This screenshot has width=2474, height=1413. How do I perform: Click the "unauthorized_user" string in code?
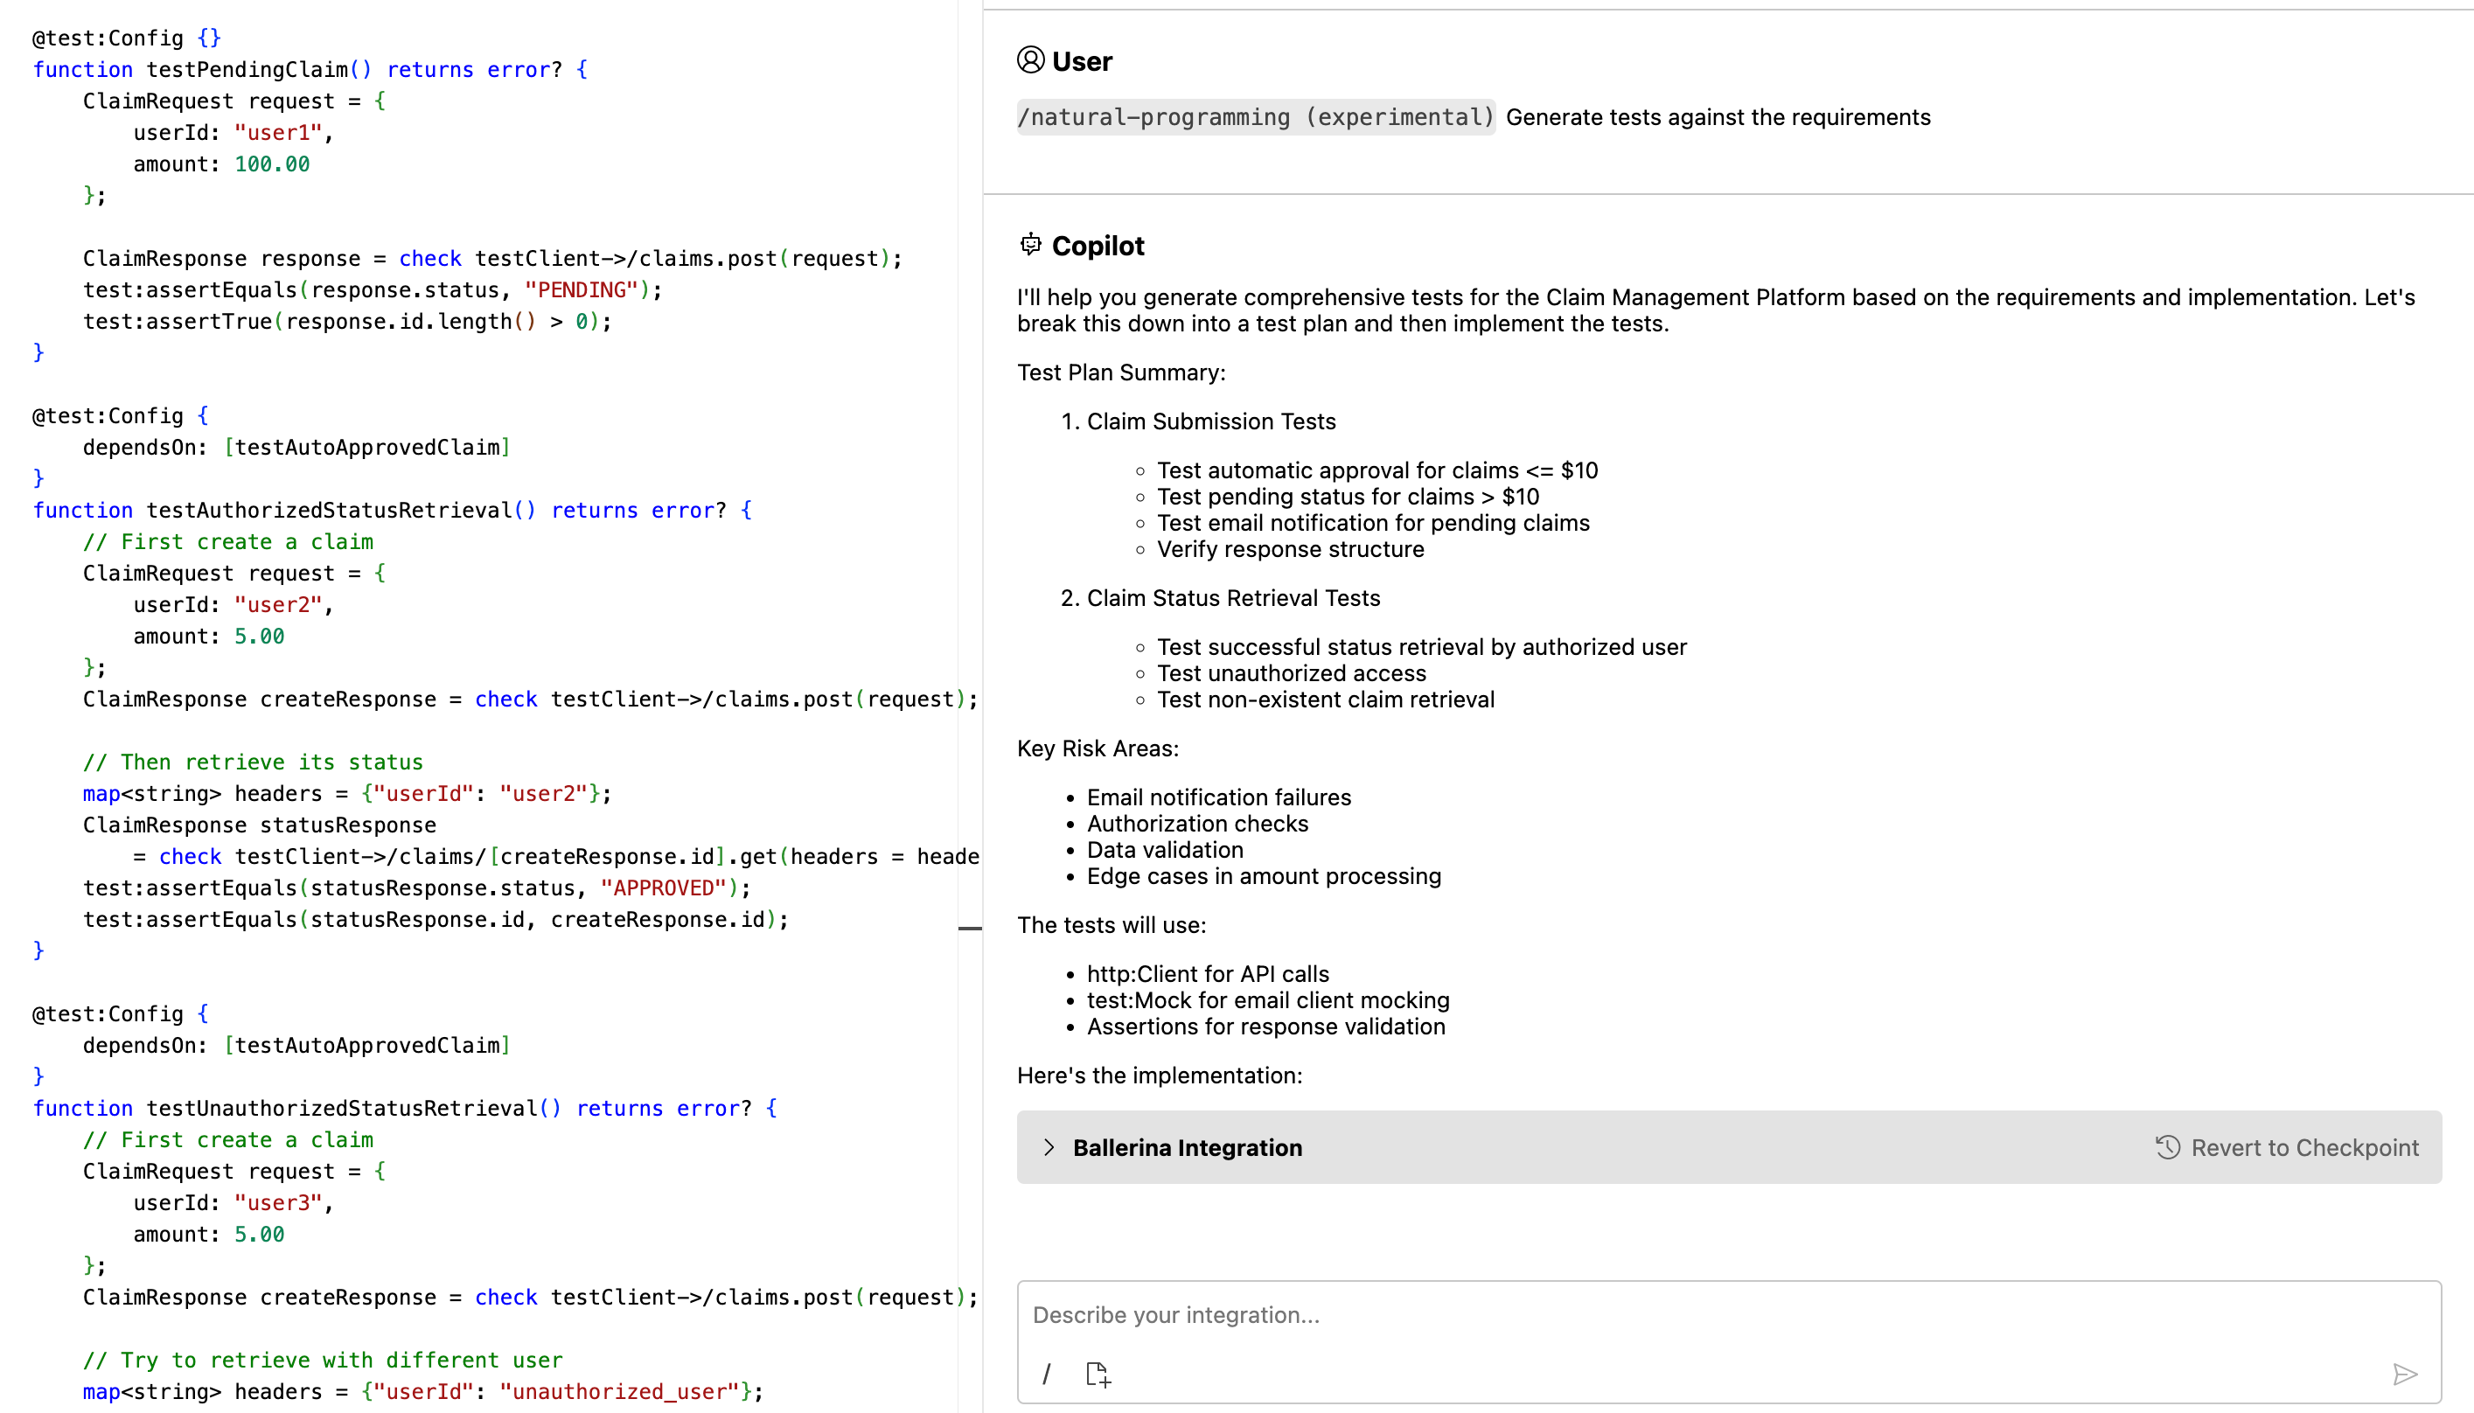pyautogui.click(x=619, y=1392)
